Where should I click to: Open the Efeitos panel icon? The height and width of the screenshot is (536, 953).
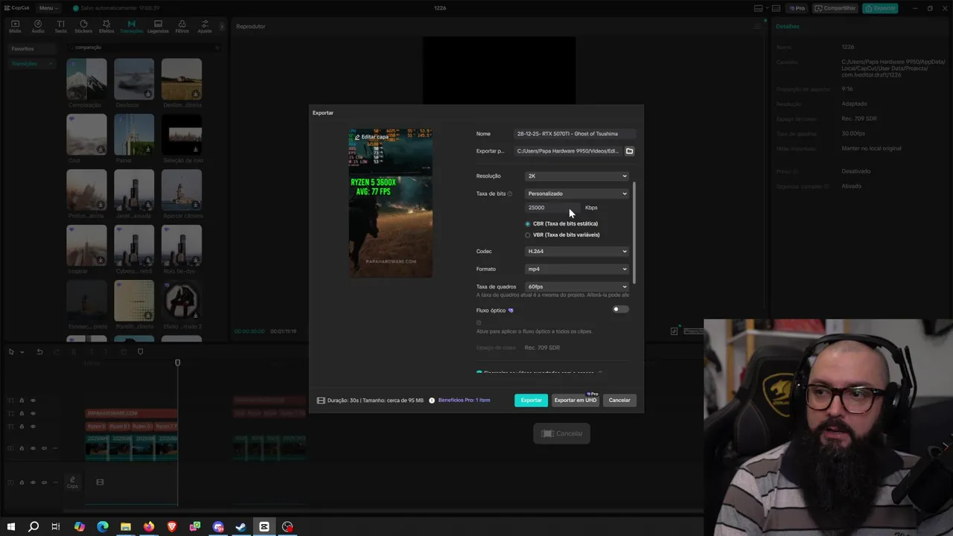point(106,27)
